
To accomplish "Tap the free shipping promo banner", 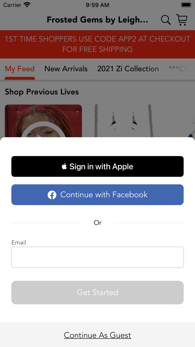I will (x=97, y=44).
